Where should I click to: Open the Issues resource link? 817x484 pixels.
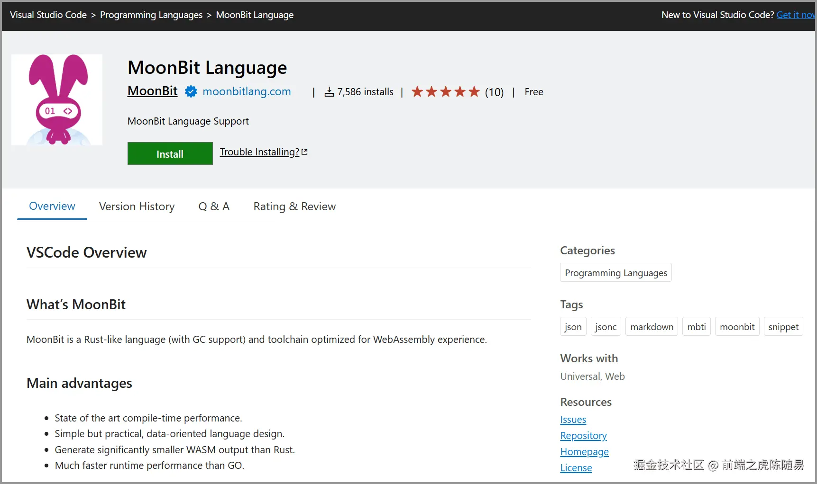click(x=573, y=420)
